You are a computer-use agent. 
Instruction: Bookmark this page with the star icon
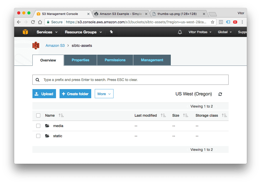tap(212, 22)
